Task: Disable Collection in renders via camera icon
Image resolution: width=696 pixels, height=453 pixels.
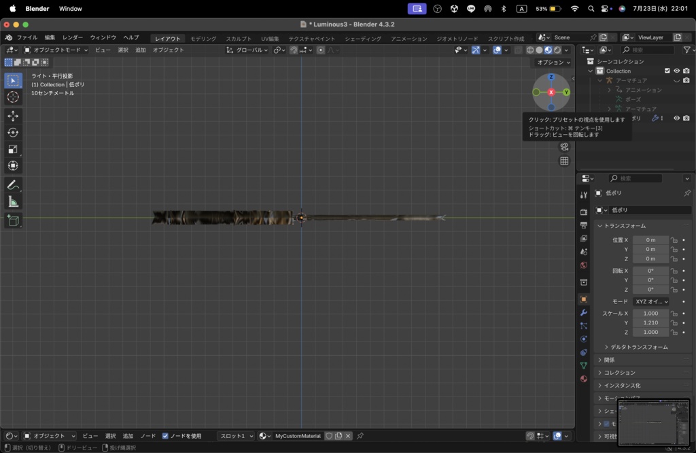Action: click(686, 71)
